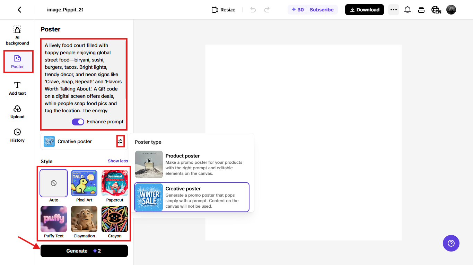Open the Upload panel
Image resolution: width=473 pixels, height=265 pixels.
click(x=17, y=112)
